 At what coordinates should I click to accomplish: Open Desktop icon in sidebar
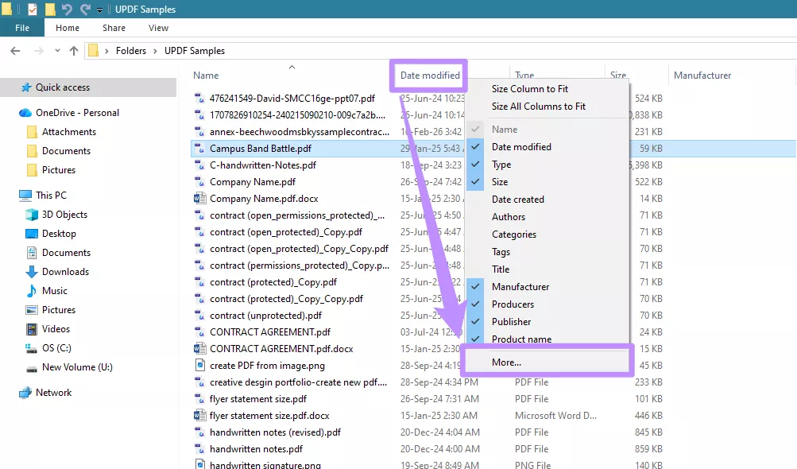[x=32, y=234]
